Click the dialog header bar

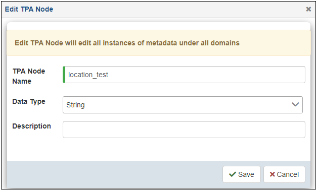point(159,10)
